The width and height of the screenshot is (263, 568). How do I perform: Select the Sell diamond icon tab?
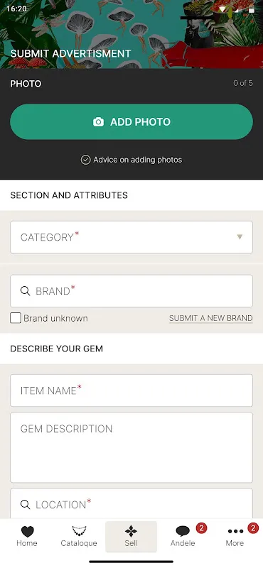131,531
